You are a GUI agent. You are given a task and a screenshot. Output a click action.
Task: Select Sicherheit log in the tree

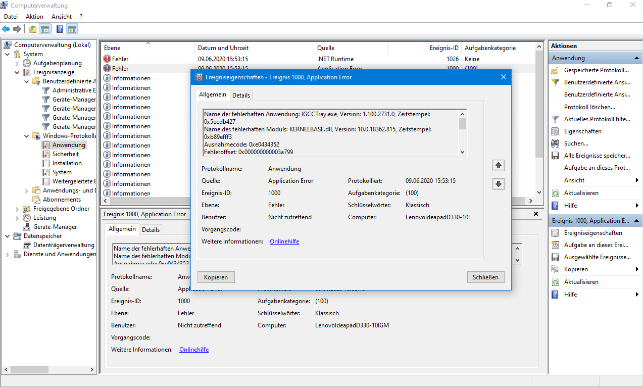pos(66,154)
